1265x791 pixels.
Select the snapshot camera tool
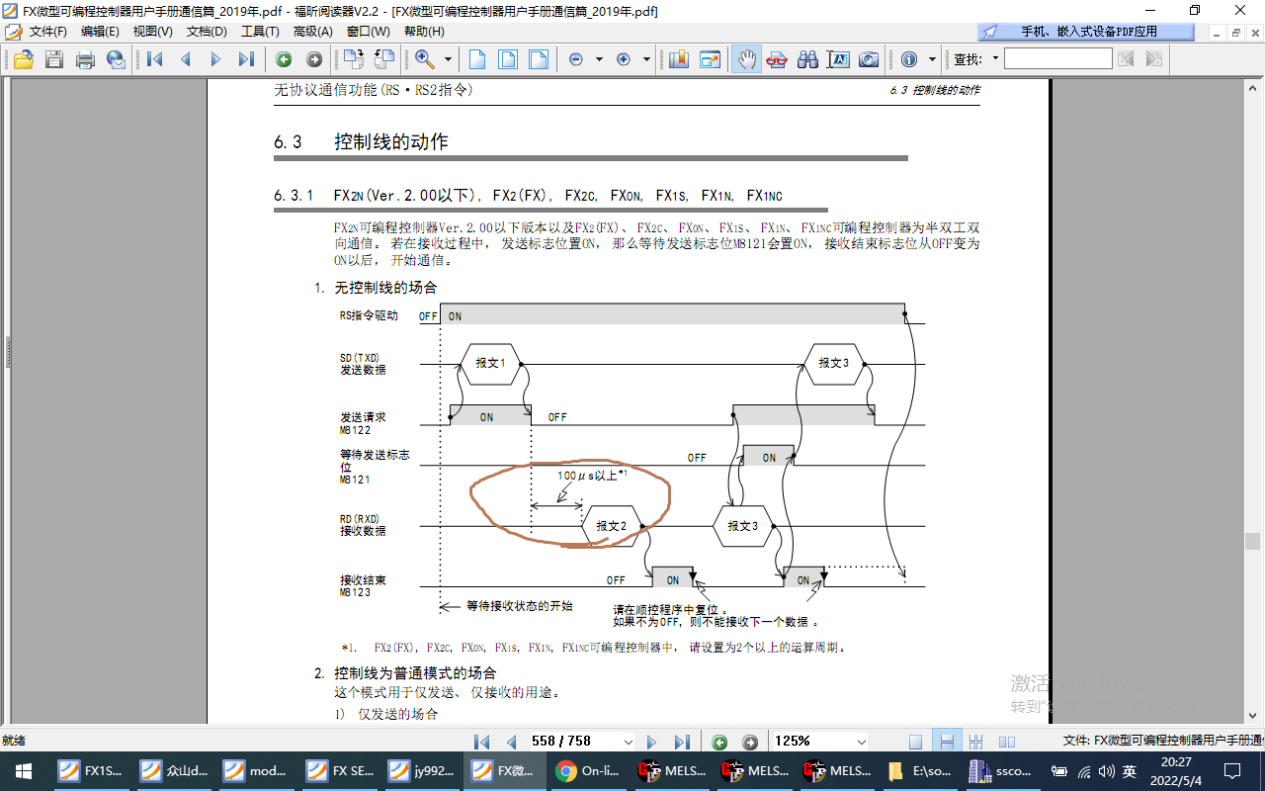click(868, 59)
